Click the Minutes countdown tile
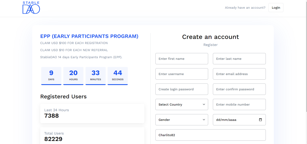Screen dimensions: 307x144 (95, 76)
